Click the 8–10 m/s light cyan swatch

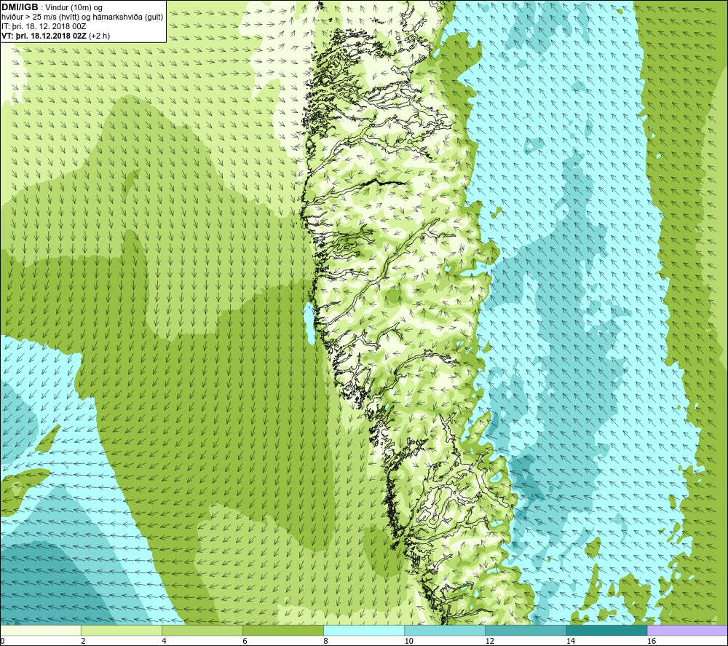coord(363,631)
